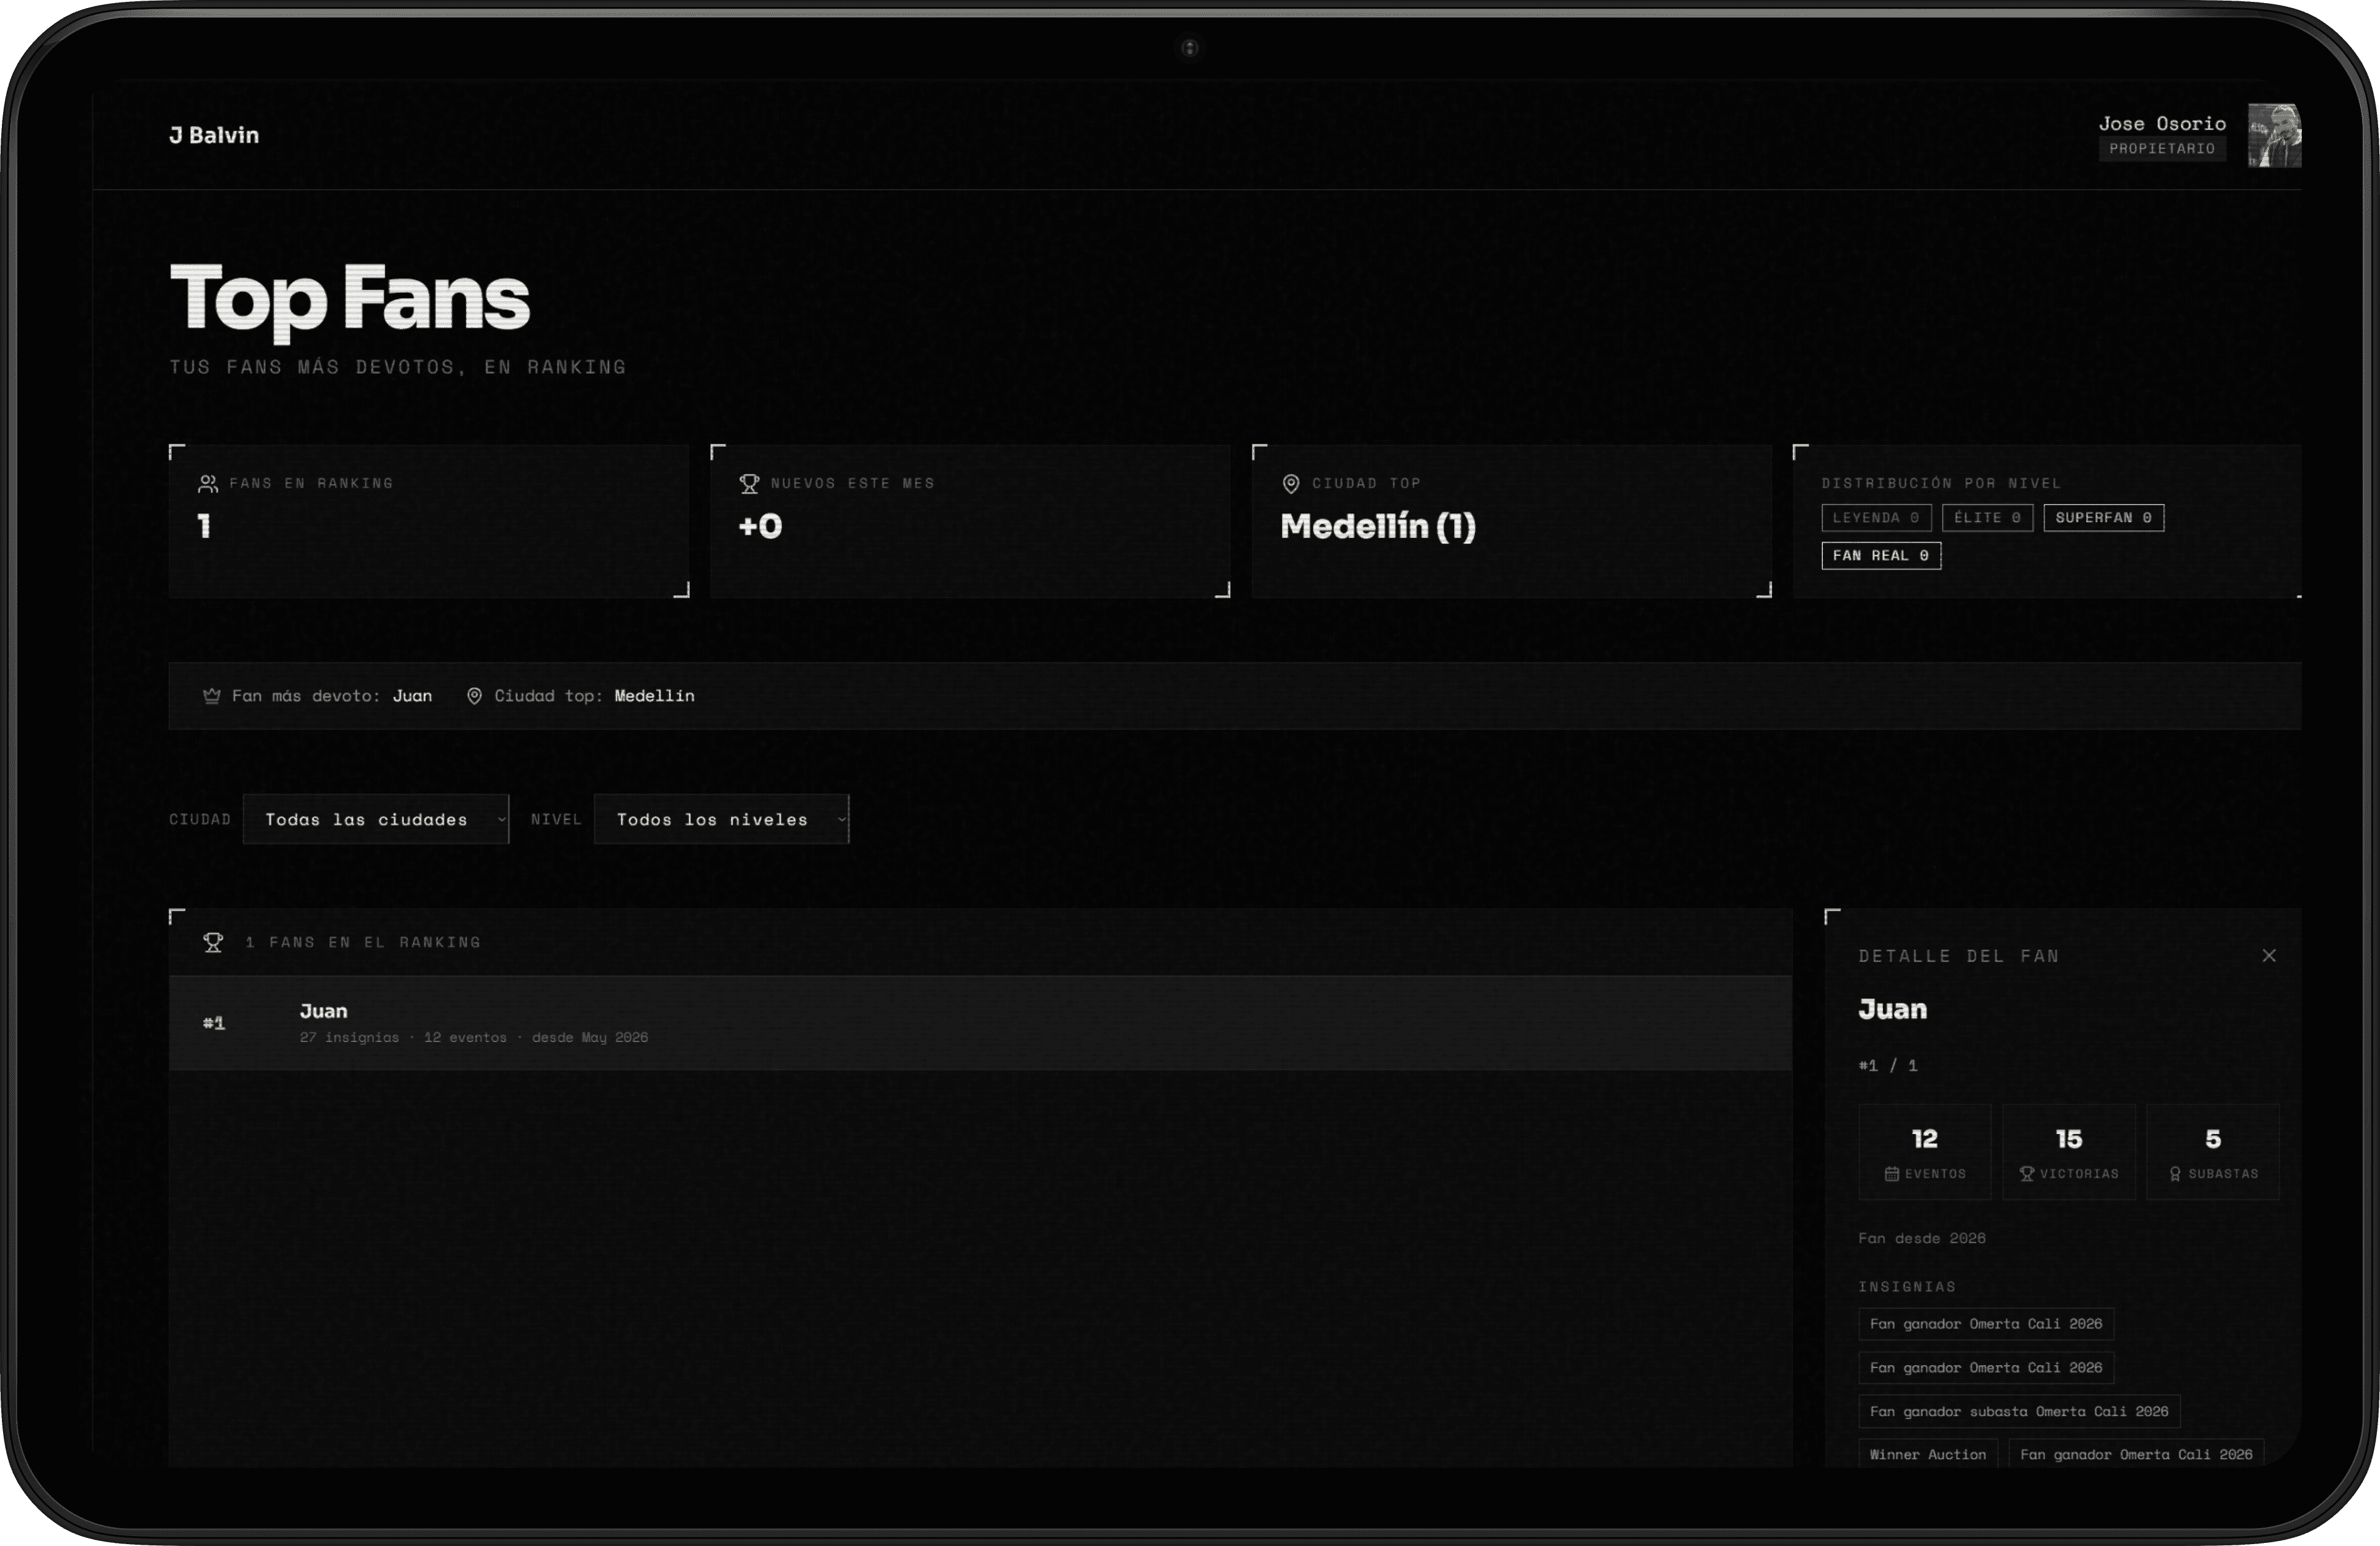Click the 5 Subastas stat tile

click(x=2213, y=1152)
